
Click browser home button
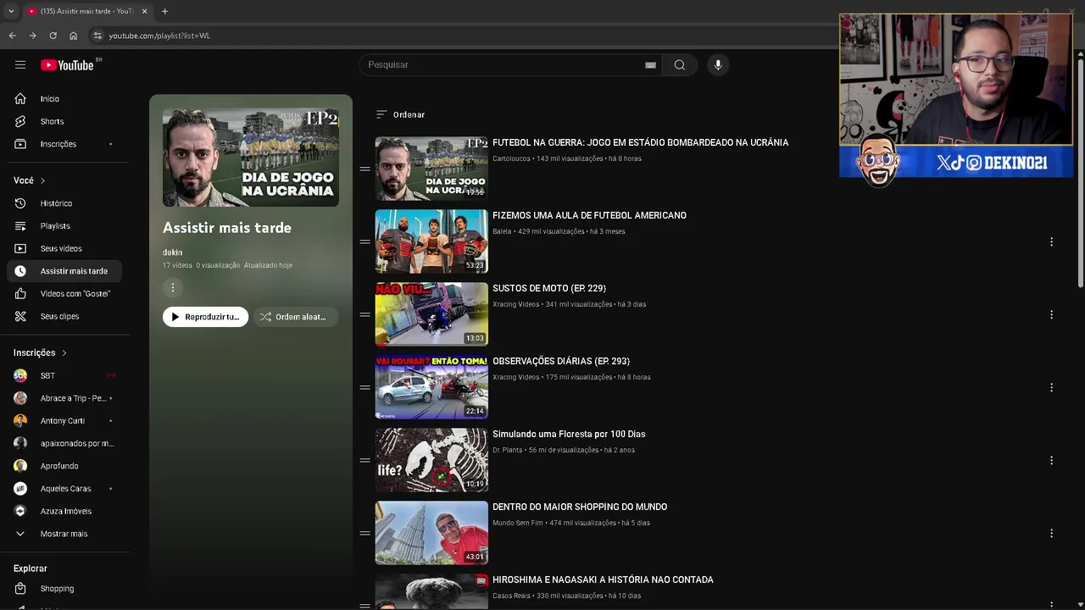click(x=73, y=36)
